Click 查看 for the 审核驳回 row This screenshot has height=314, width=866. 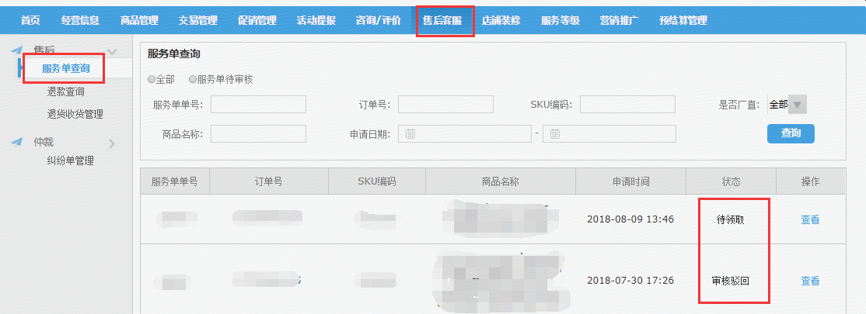[x=810, y=281]
